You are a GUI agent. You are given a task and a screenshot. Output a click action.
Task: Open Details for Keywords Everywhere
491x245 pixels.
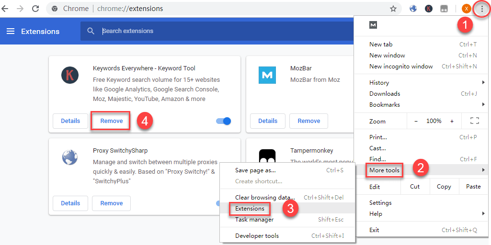70,121
